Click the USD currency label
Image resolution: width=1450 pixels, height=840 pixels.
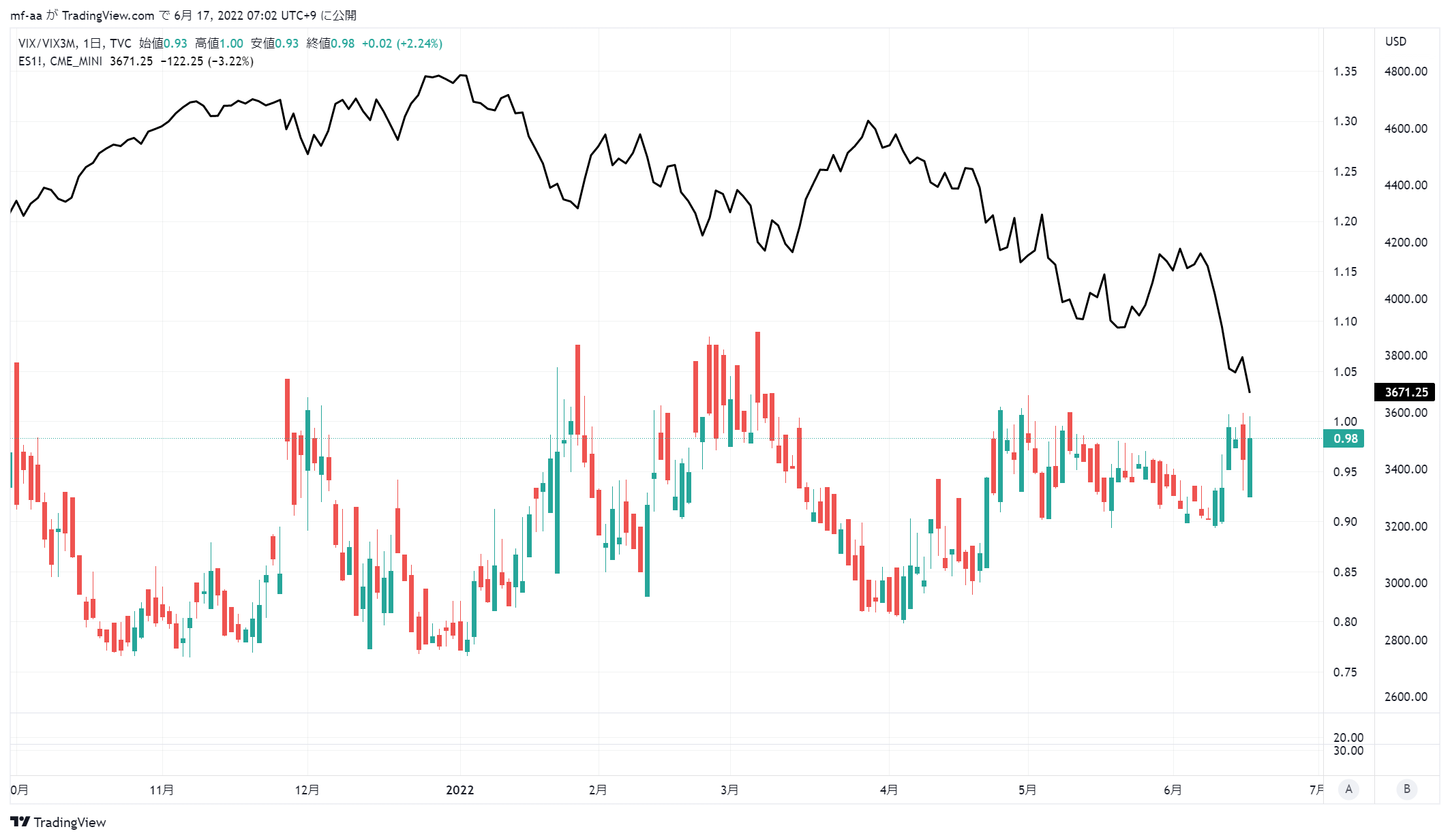point(1395,42)
